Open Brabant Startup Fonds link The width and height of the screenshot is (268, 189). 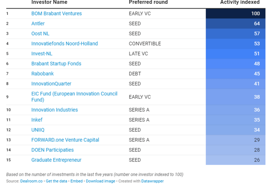point(56,64)
